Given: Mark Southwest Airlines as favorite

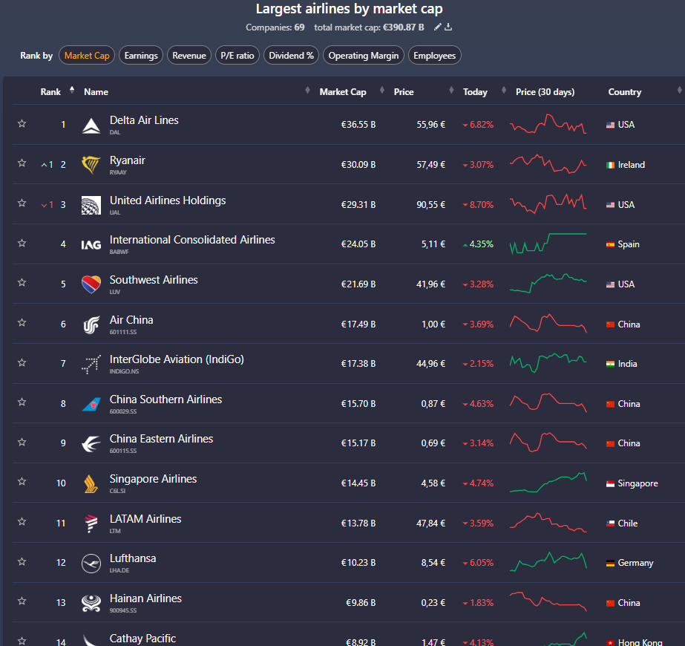Looking at the screenshot, I should (22, 283).
